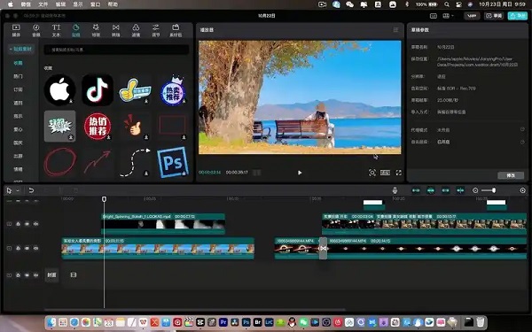
Task: Click the sticker search field
Action: [116, 50]
